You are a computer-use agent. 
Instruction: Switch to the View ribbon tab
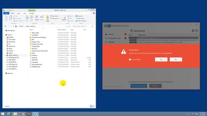click(25, 13)
